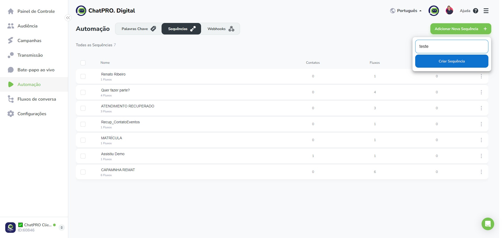
Task: Open the hamburger menu icon
Action: coord(486,11)
